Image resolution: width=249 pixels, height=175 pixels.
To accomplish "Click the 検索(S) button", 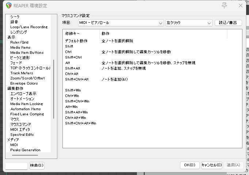I will coord(37,165).
